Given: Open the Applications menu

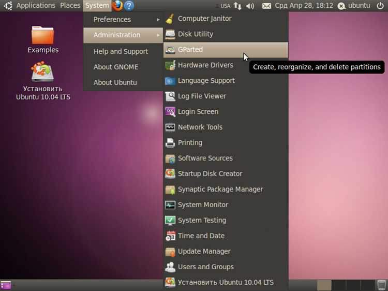Looking at the screenshot, I should (x=36, y=6).
